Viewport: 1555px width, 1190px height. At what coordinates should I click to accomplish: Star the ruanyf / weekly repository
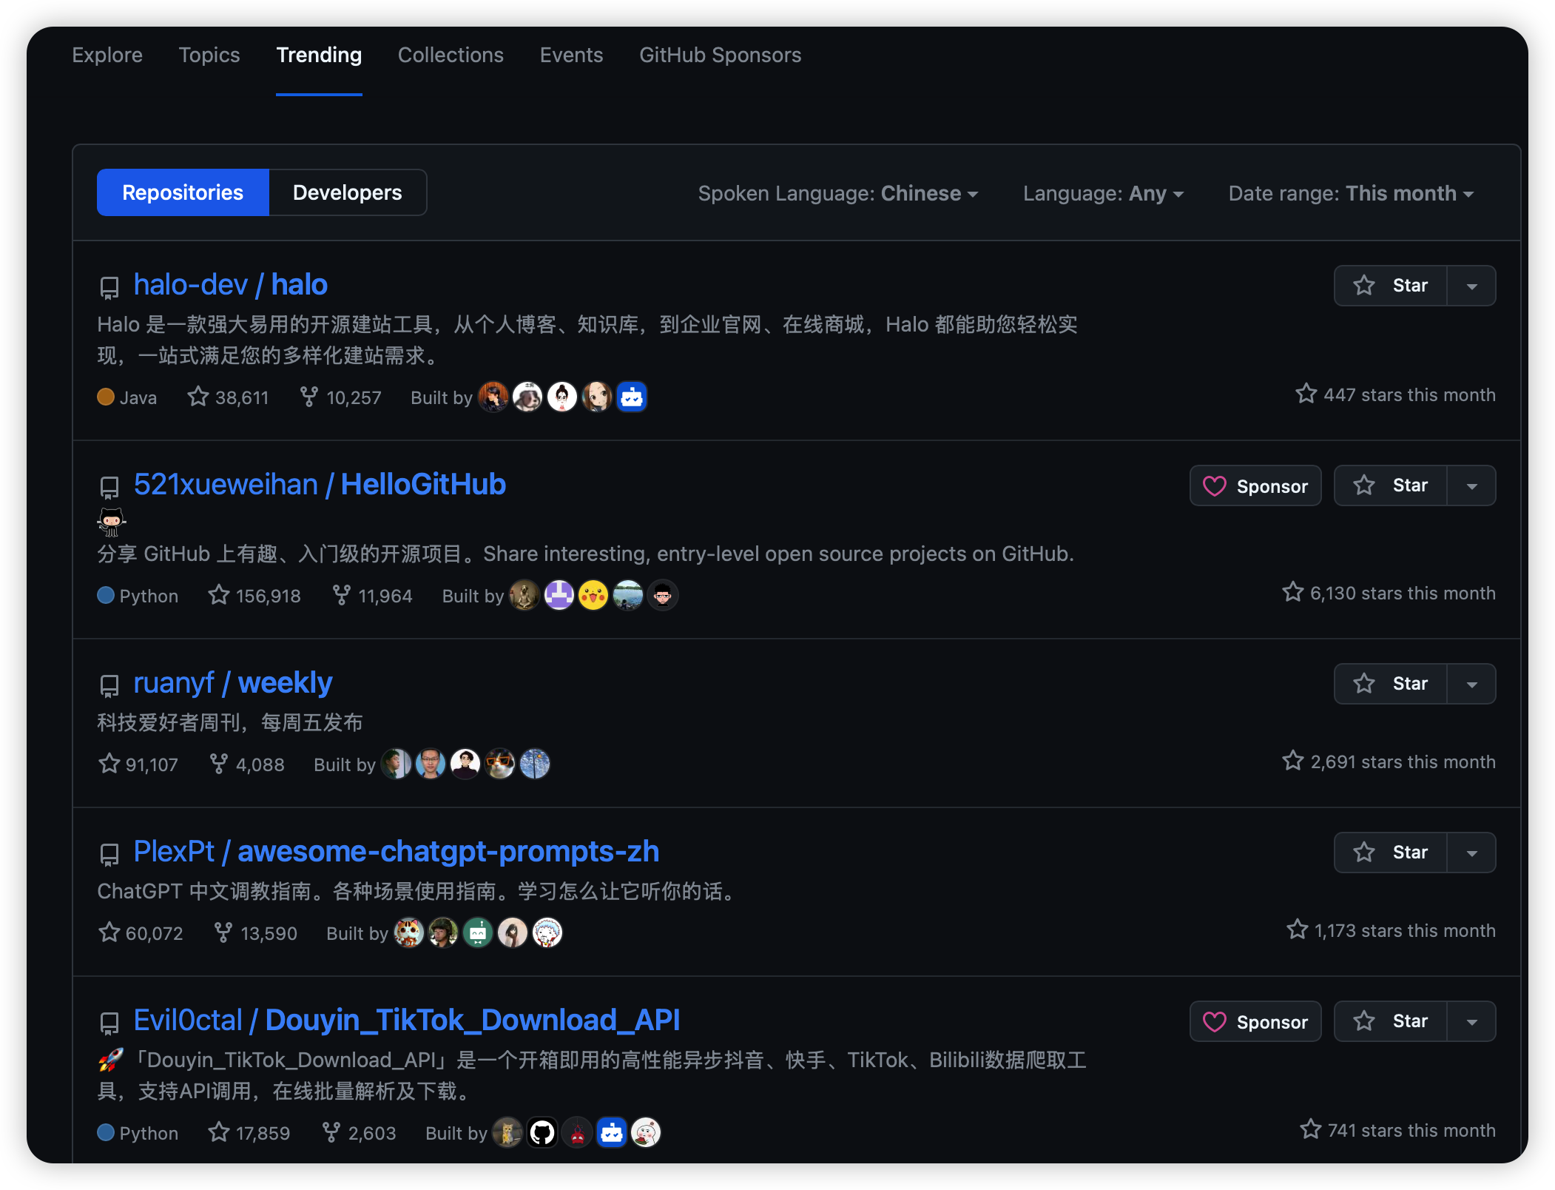point(1390,684)
